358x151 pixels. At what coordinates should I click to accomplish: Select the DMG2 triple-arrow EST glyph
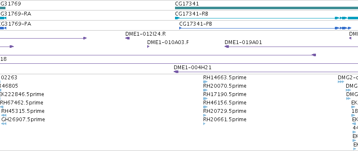tap(341, 82)
